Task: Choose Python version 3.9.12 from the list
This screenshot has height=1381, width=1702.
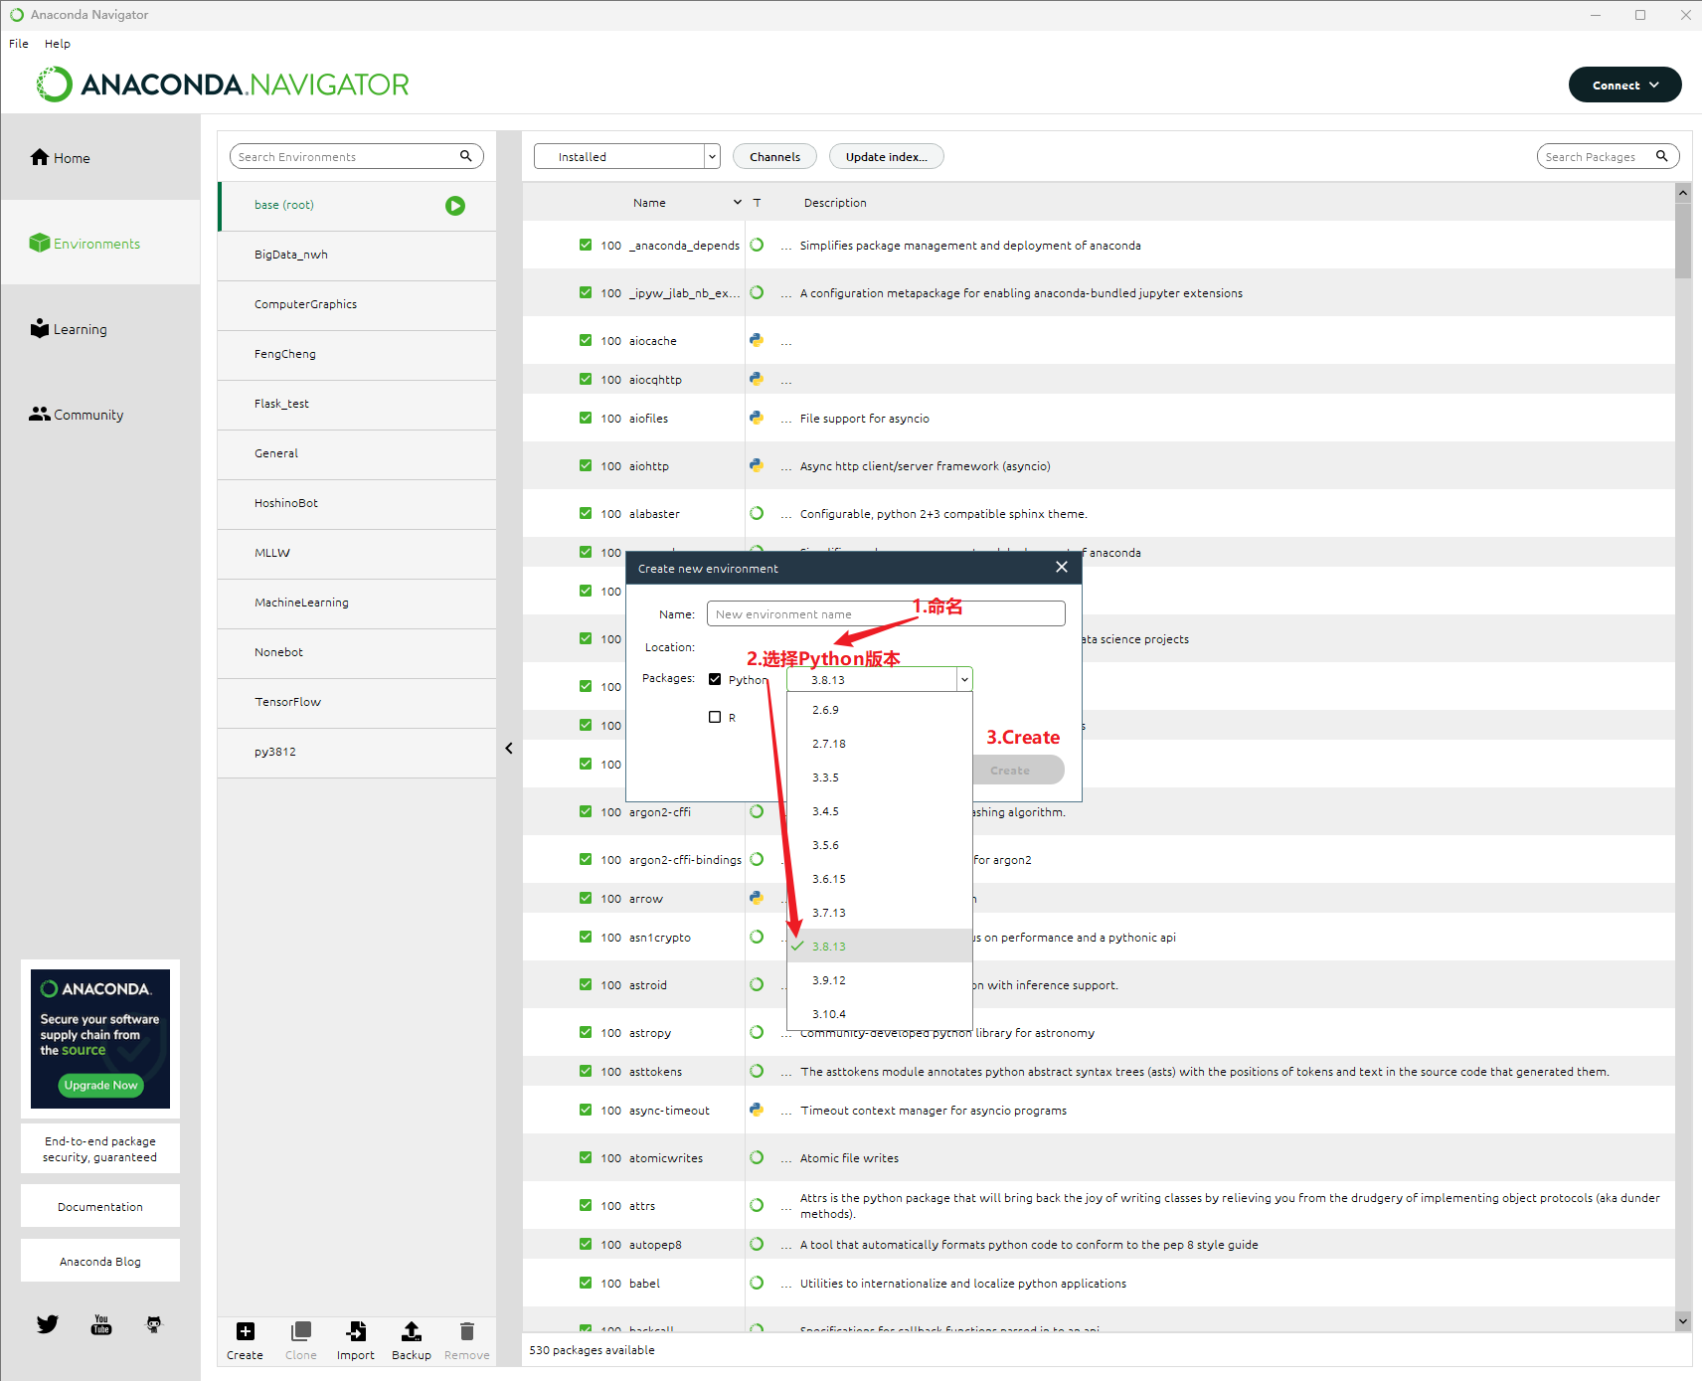Action: 880,980
